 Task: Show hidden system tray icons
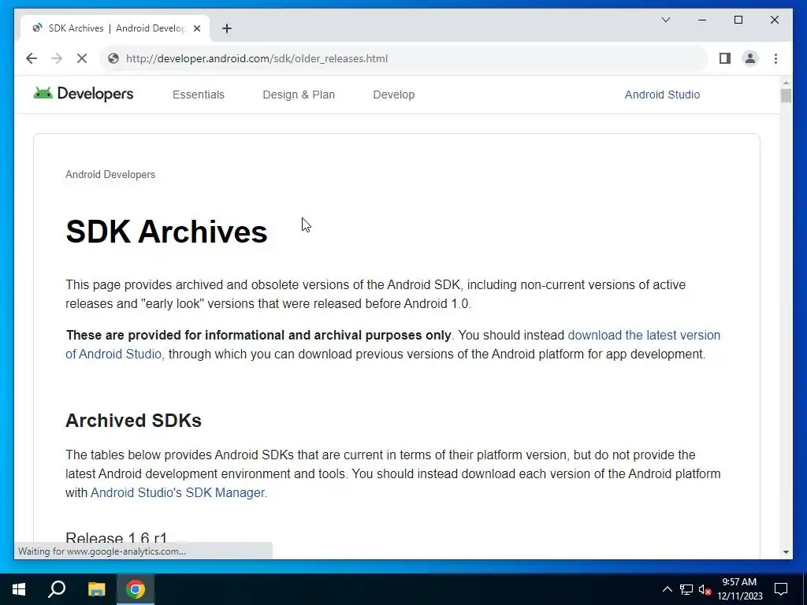point(667,589)
